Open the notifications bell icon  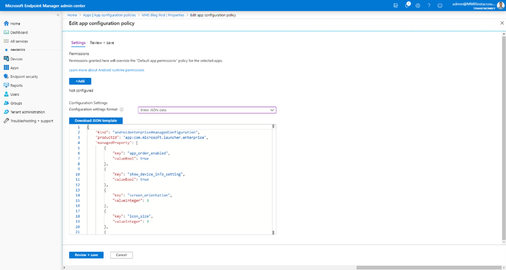[407, 5]
